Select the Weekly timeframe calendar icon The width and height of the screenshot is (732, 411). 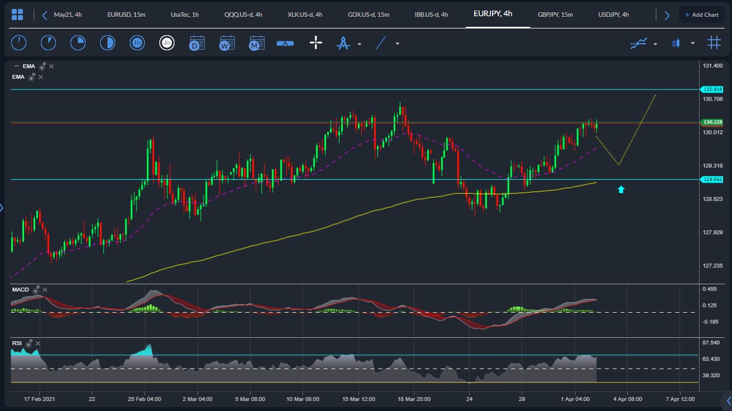(227, 42)
